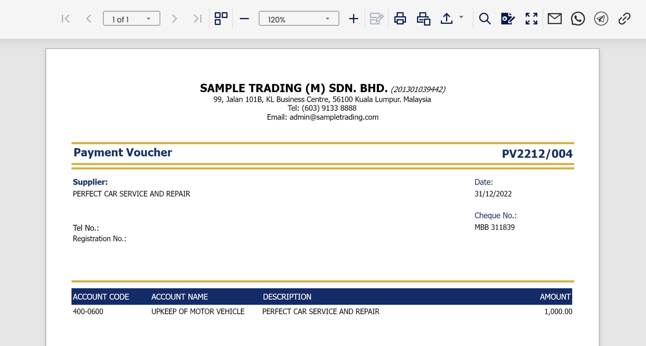
Task: Open the 120% zoom level dropdown
Action: click(299, 19)
